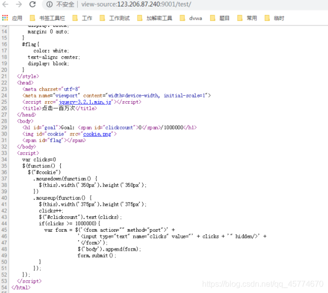Click the h1 id="goal" line
Image resolution: width=328 pixels, height=293 pixels.
109,128
